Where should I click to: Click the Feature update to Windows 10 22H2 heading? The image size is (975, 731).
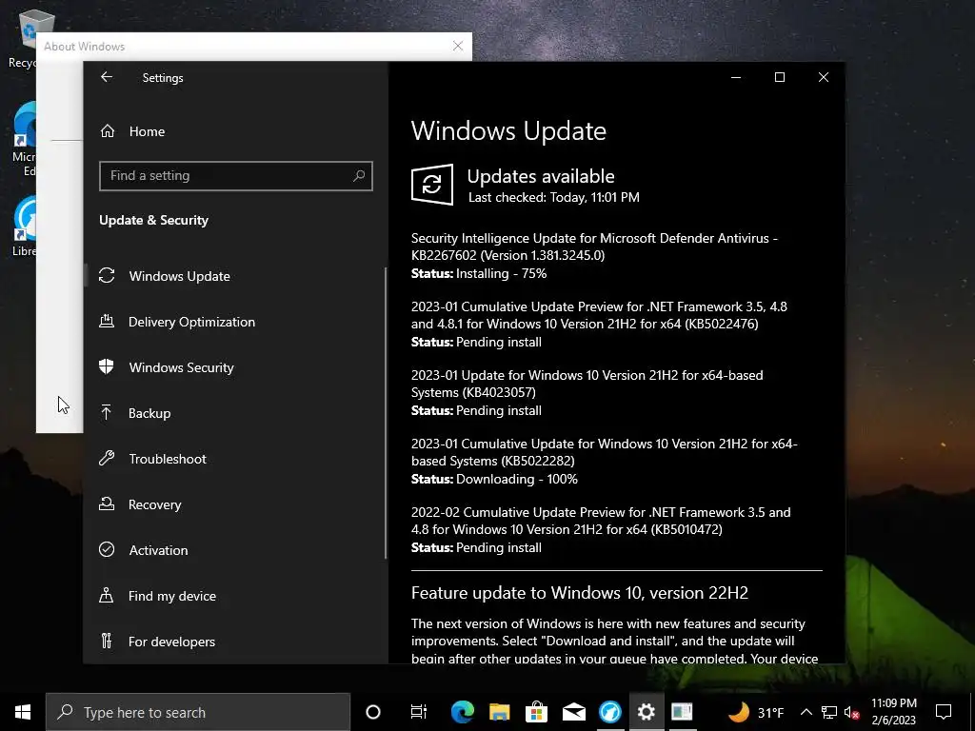tap(580, 593)
